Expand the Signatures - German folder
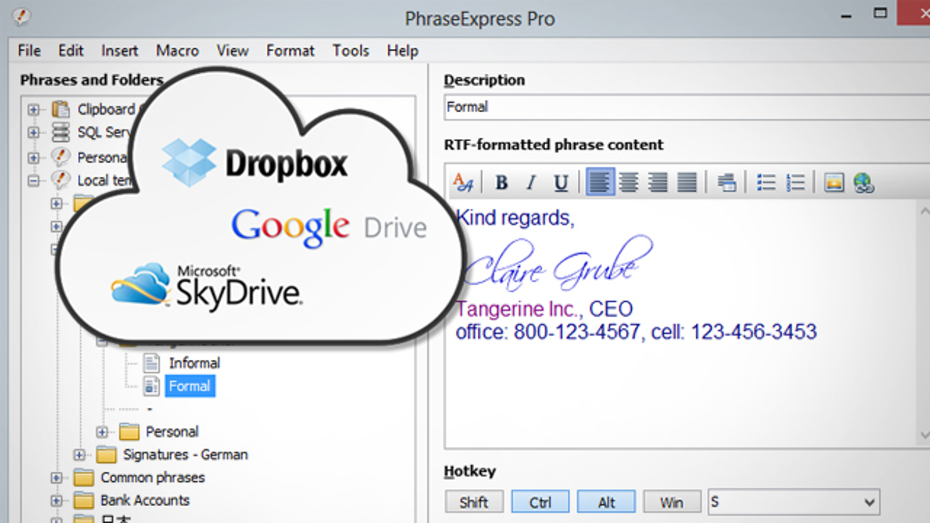 (x=80, y=454)
